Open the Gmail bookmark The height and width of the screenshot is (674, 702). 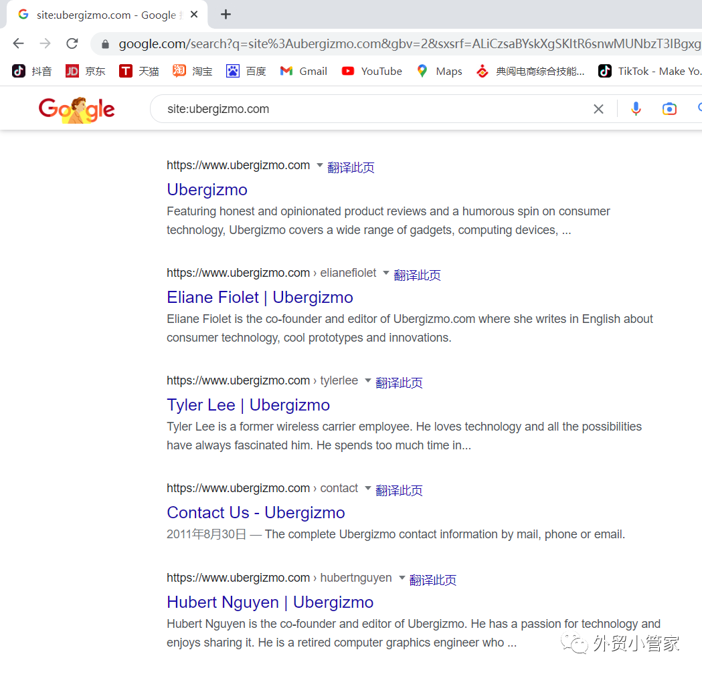pos(304,71)
